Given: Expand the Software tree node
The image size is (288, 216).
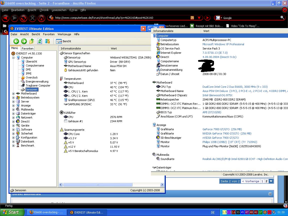Looking at the screenshot, I should [13, 129].
